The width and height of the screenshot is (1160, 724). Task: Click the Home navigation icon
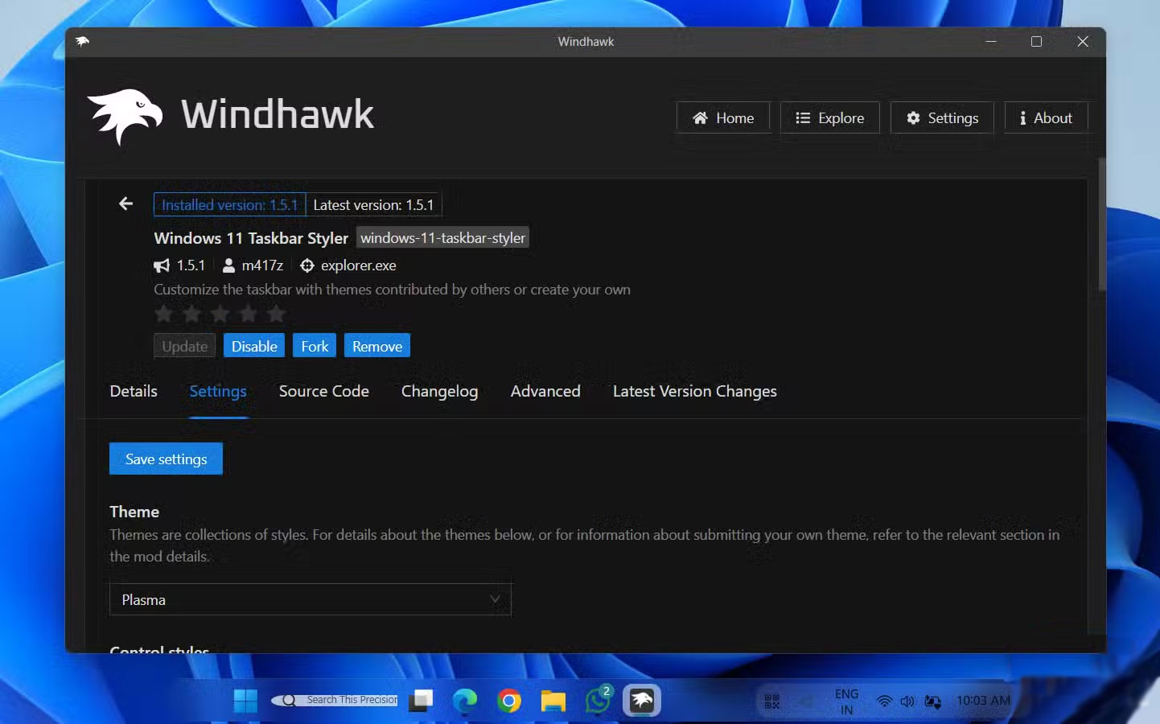(x=699, y=117)
